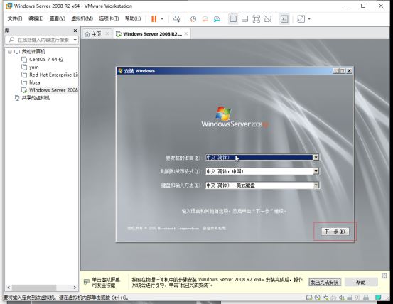Toggle the console view icon
The width and height of the screenshot is (393, 304).
click(x=284, y=19)
